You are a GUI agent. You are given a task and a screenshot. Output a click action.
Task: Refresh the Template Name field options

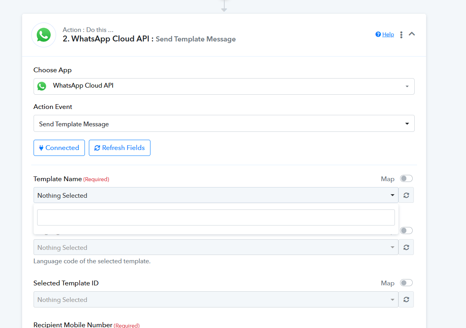[x=406, y=195]
